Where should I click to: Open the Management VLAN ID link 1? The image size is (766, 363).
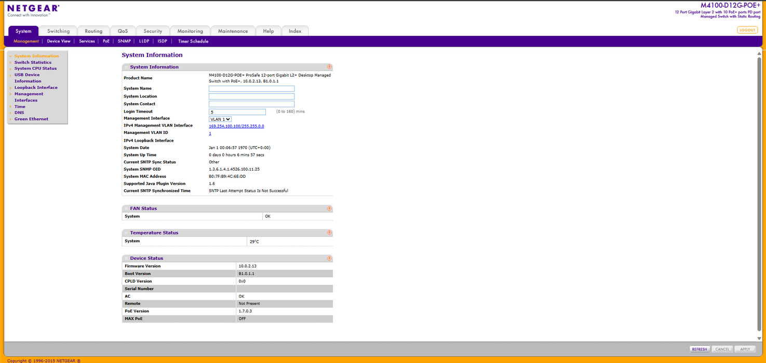(210, 133)
